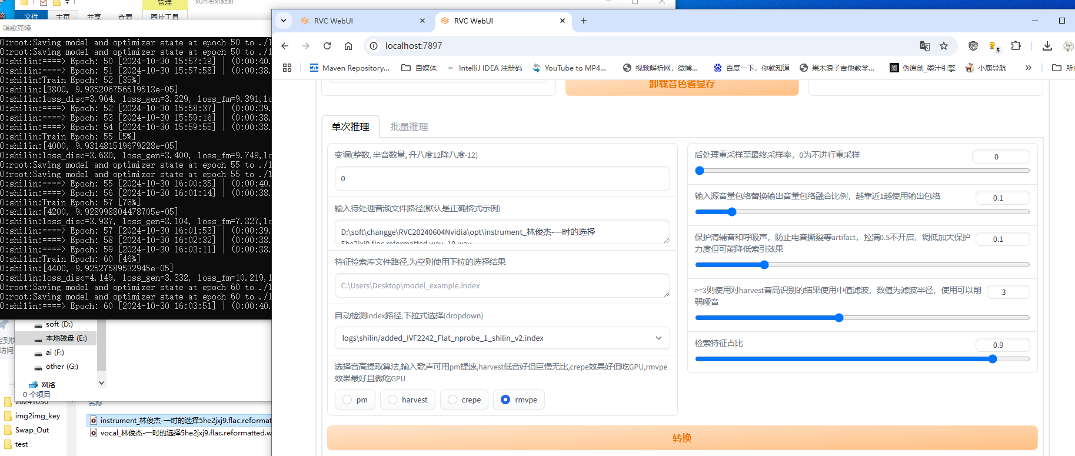The height and width of the screenshot is (456, 1075).
Task: Open Explorer 文件 ribbon menu
Action: coord(31,16)
